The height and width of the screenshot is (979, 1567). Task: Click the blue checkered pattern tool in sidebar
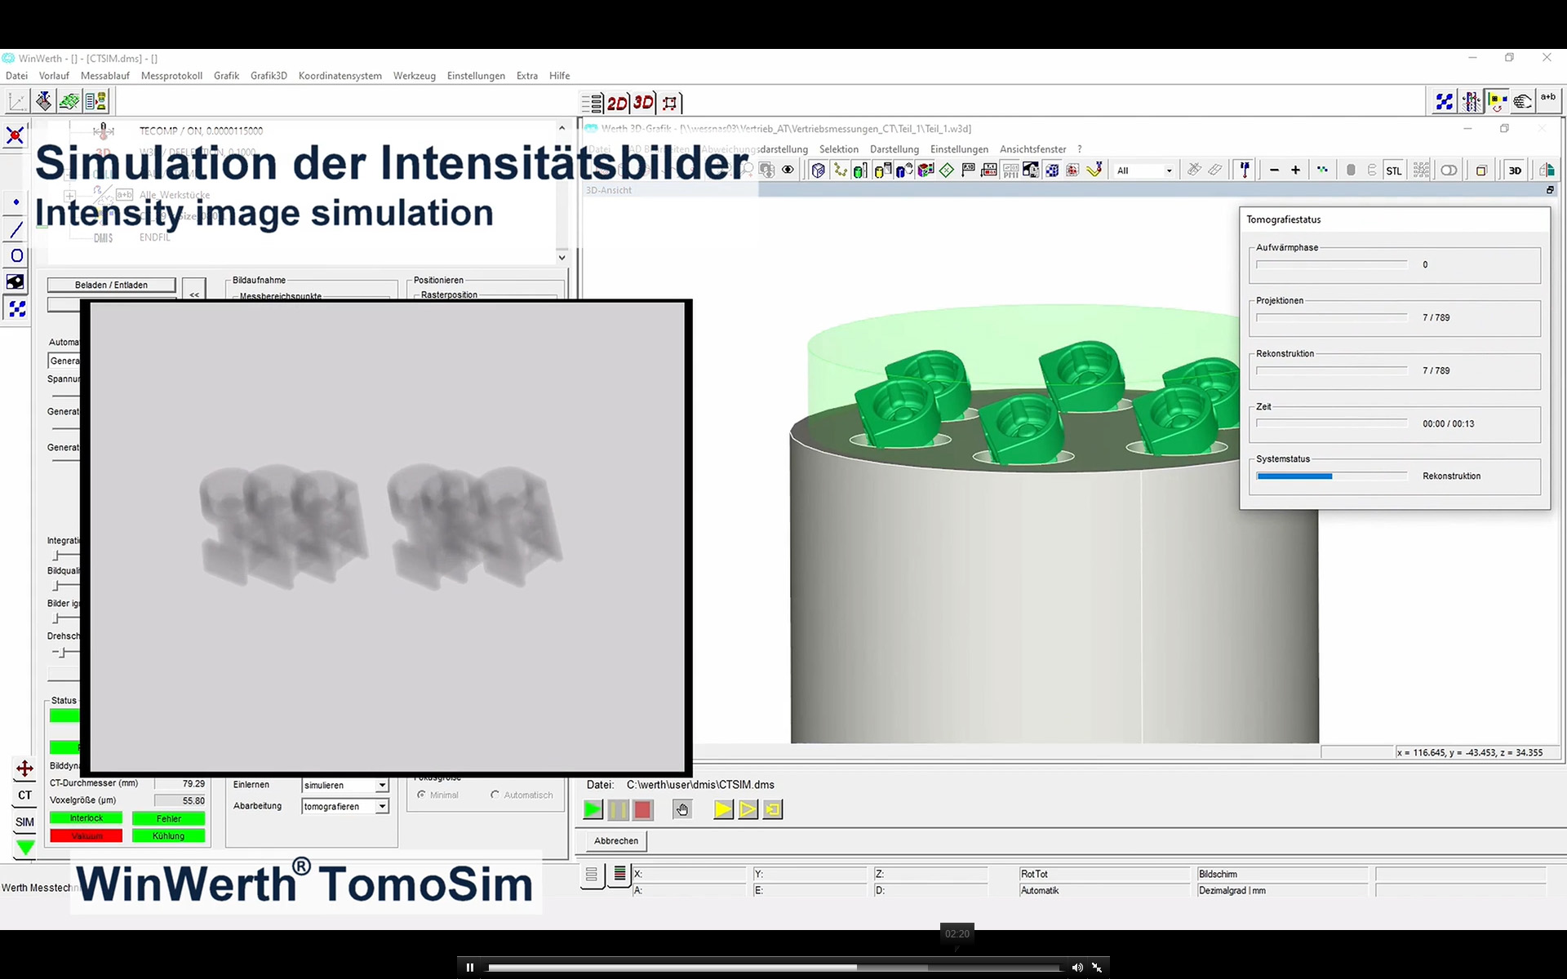16,308
